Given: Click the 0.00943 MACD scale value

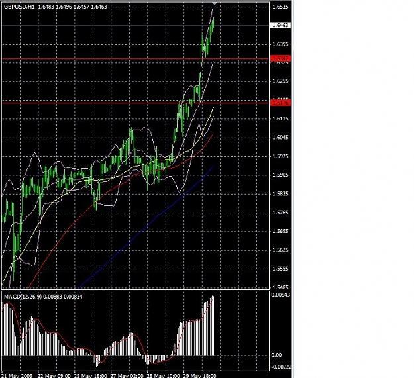Looking at the screenshot, I should tap(280, 295).
